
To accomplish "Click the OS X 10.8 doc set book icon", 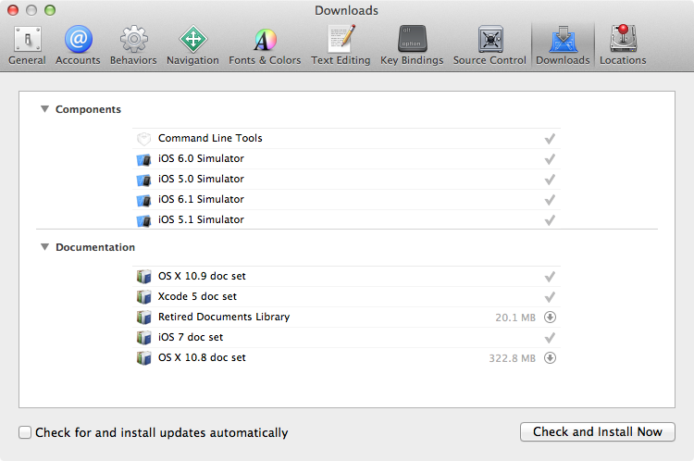I will (143, 358).
